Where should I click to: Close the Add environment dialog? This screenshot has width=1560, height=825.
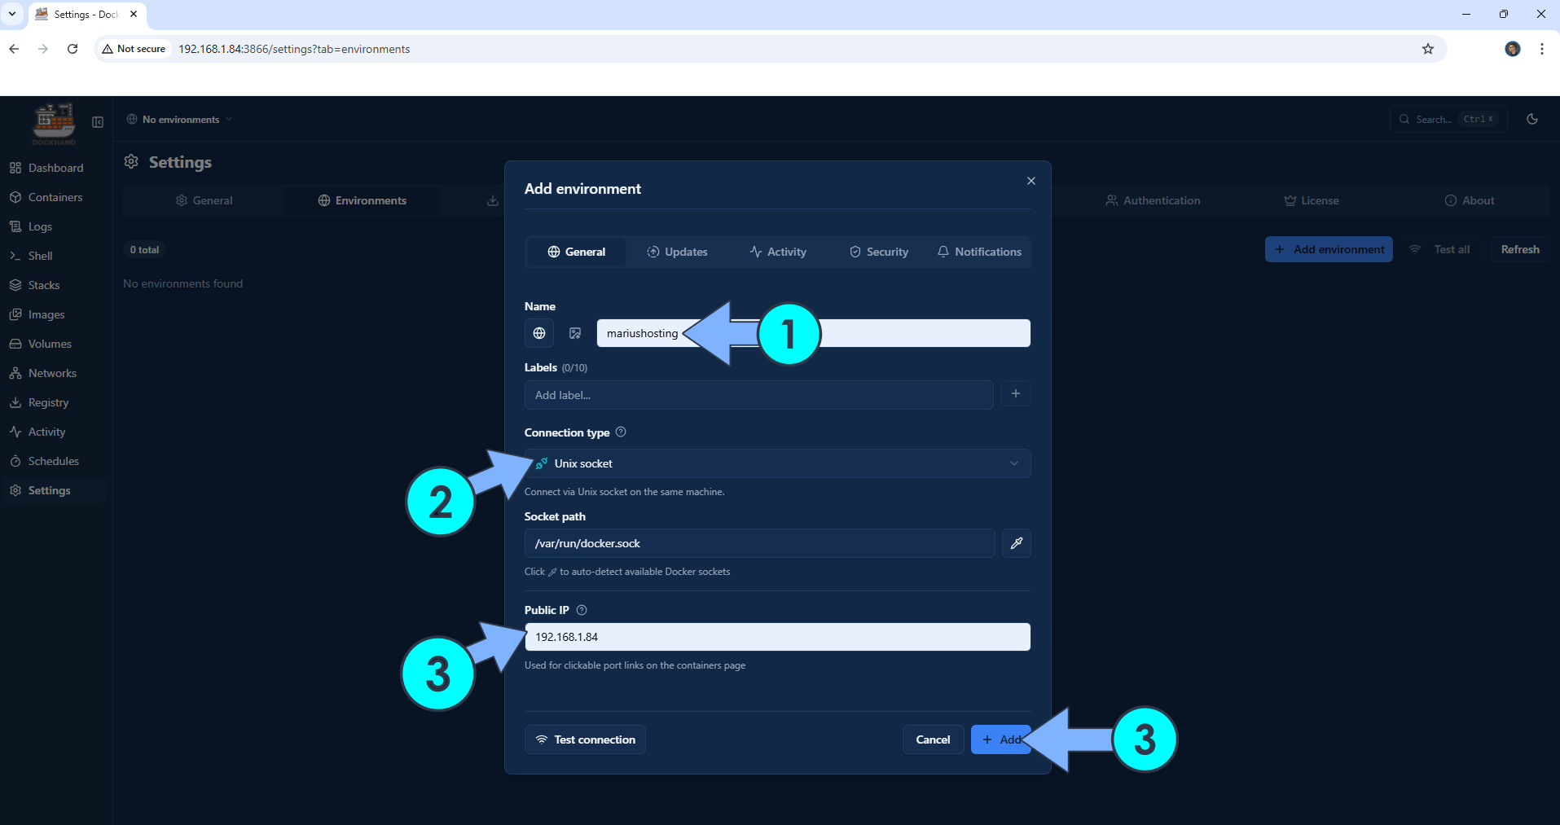click(1030, 181)
